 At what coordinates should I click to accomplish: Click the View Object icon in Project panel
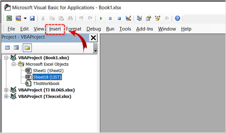(x=16, y=47)
